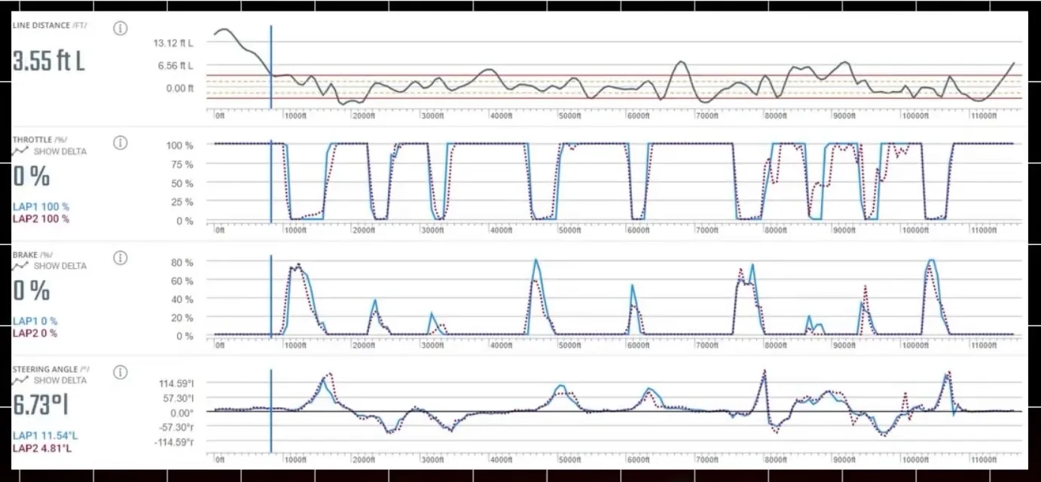1041x482 pixels.
Task: Click the 13.12 ft L axis label
Action: click(x=173, y=43)
